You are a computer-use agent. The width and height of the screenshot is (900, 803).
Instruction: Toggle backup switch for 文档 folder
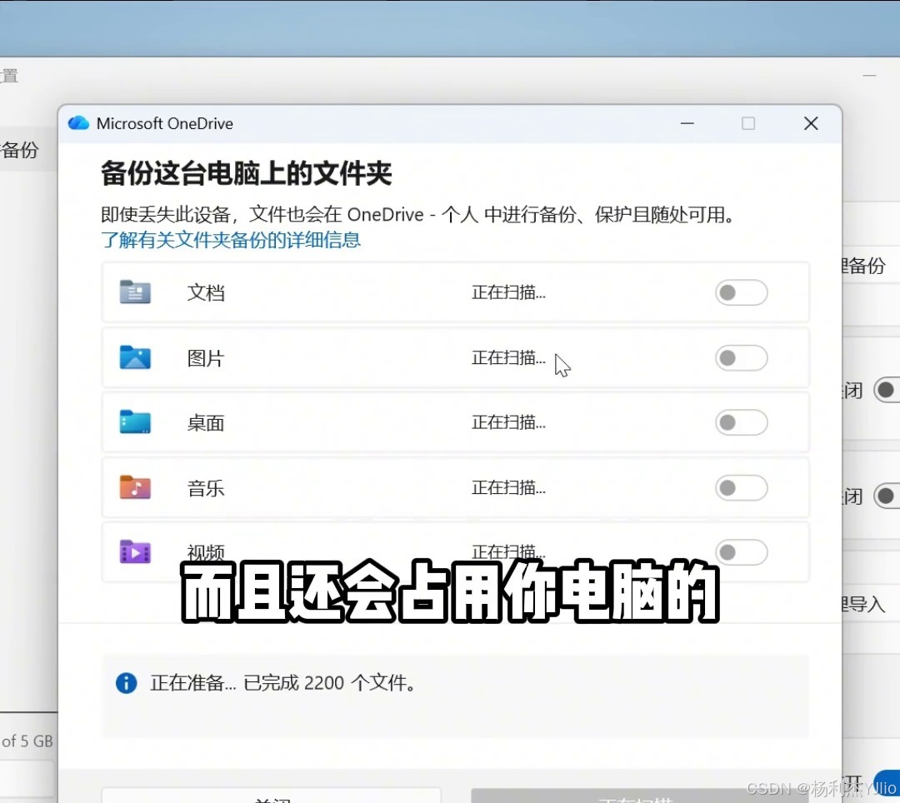tap(741, 292)
